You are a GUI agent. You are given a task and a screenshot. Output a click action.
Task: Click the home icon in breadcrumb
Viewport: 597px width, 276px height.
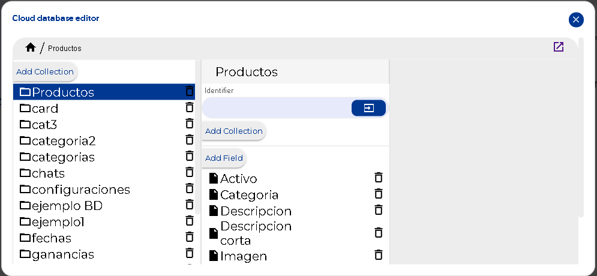click(31, 47)
